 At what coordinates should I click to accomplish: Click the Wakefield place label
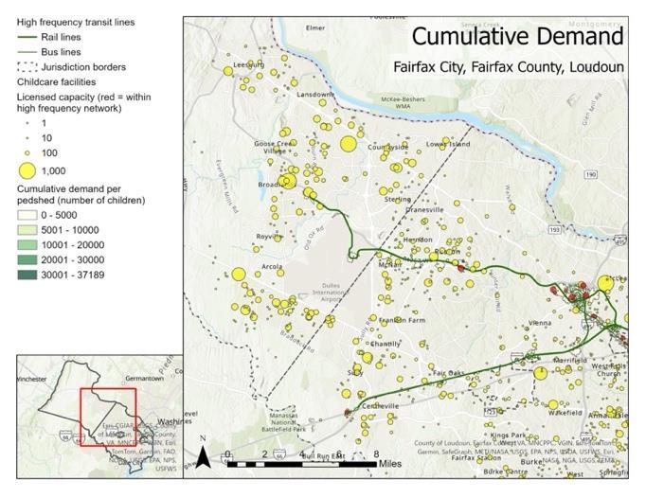tap(565, 413)
